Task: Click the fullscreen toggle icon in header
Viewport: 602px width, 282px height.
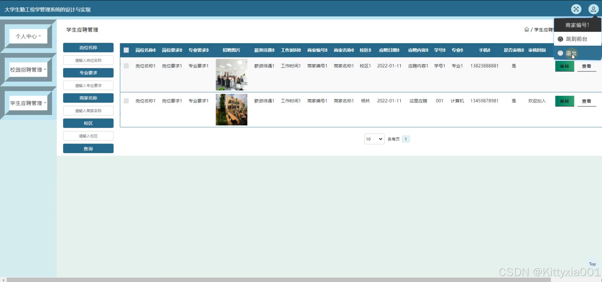Action: [x=576, y=9]
